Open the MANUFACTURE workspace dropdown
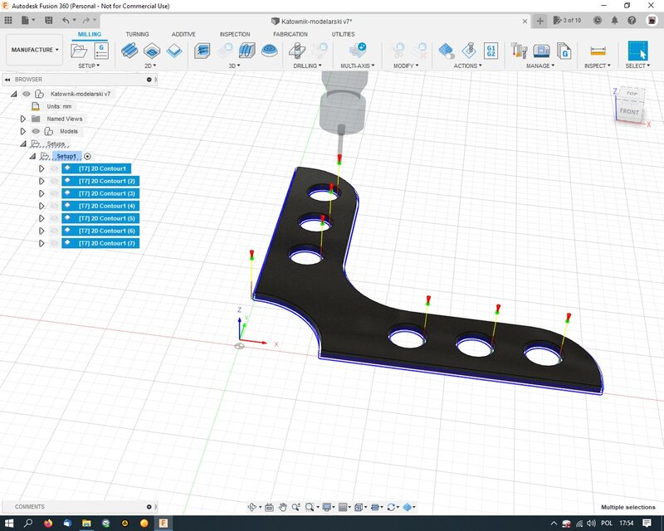 click(x=35, y=50)
